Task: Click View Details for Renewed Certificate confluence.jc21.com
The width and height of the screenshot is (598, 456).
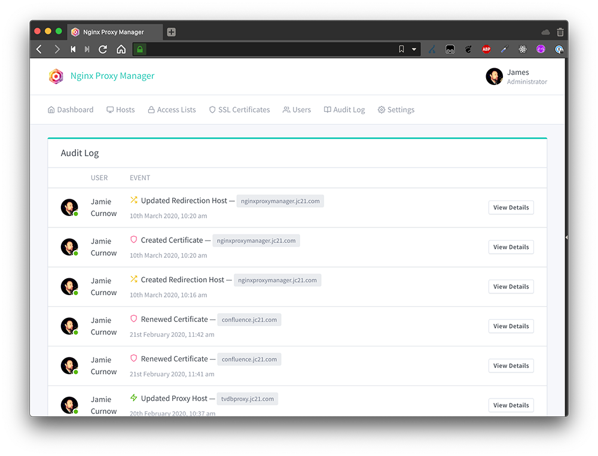Action: [x=511, y=326]
